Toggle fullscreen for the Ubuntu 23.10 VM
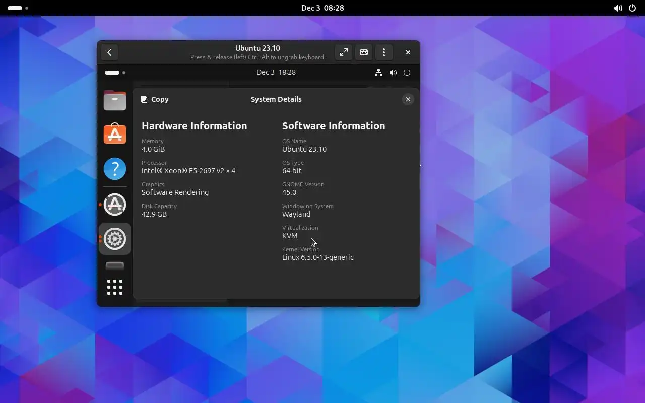Viewport: 645px width, 403px height. [x=344, y=52]
